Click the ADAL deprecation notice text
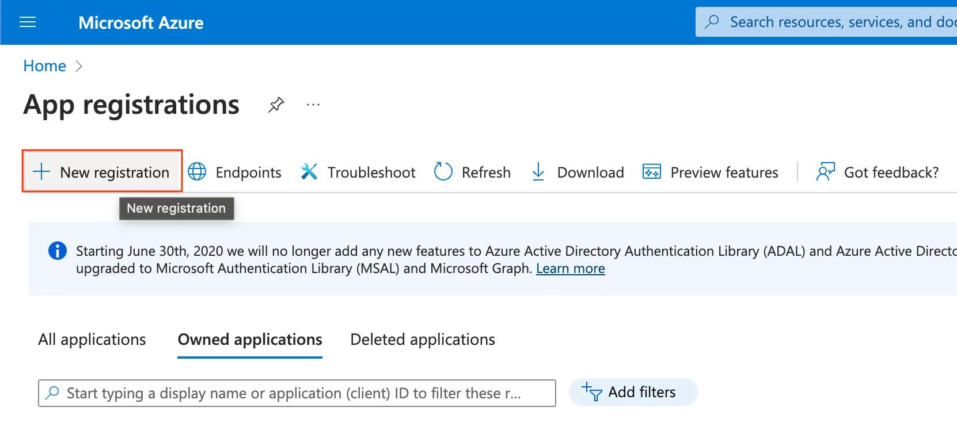The height and width of the screenshot is (438, 957). coord(516,260)
